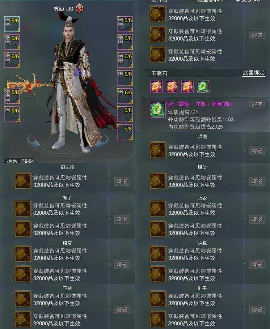Viewport: 270px width, 329px height.
Task: Select the third orange five-color stone
Action: tap(187, 87)
